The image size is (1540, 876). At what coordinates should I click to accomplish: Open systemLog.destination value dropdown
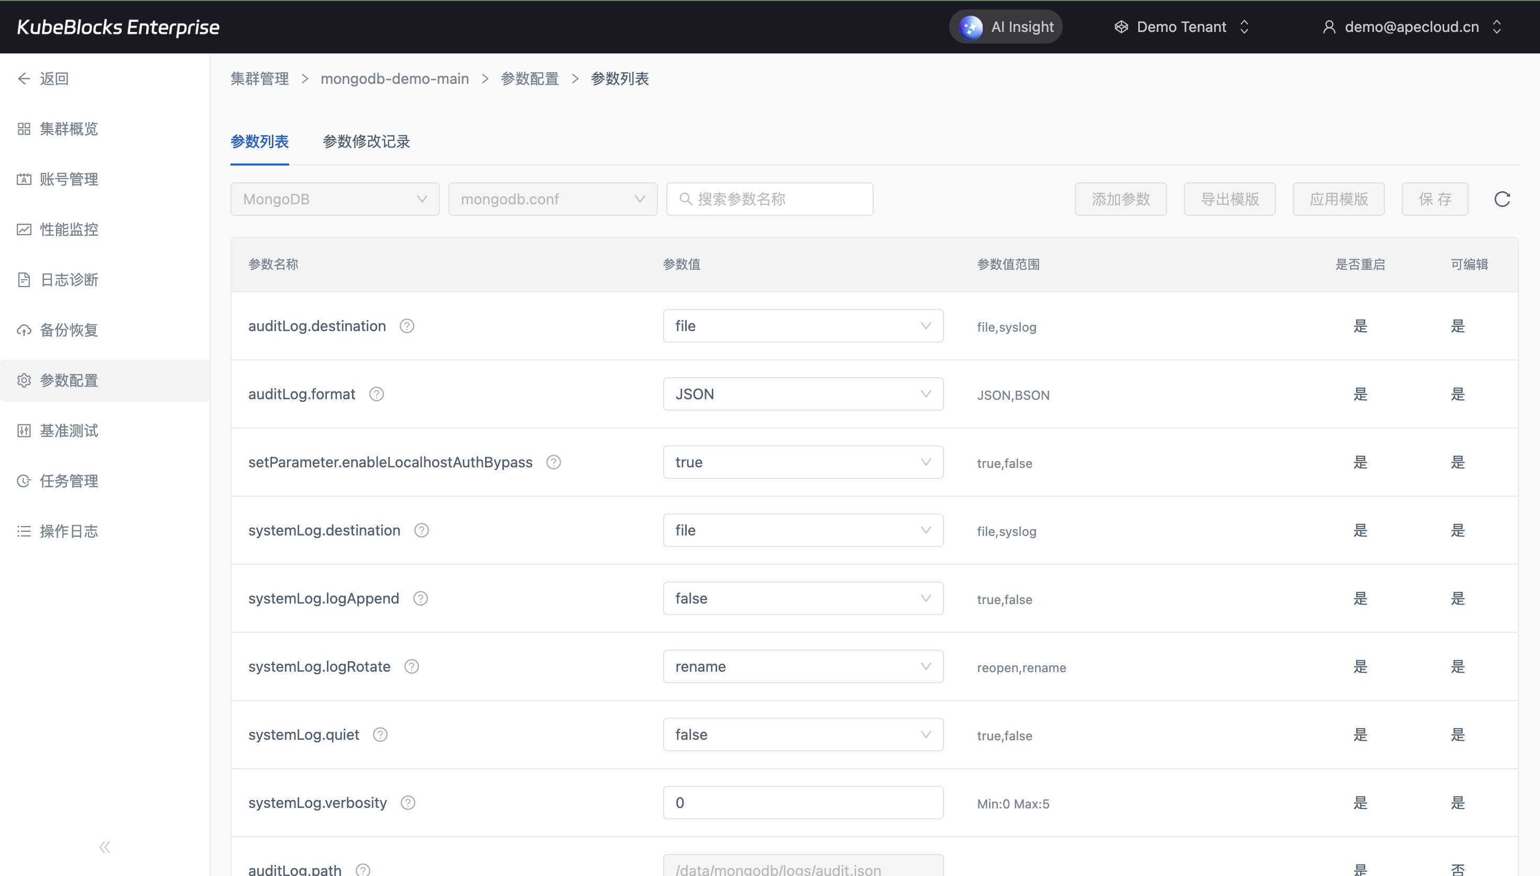(x=803, y=530)
